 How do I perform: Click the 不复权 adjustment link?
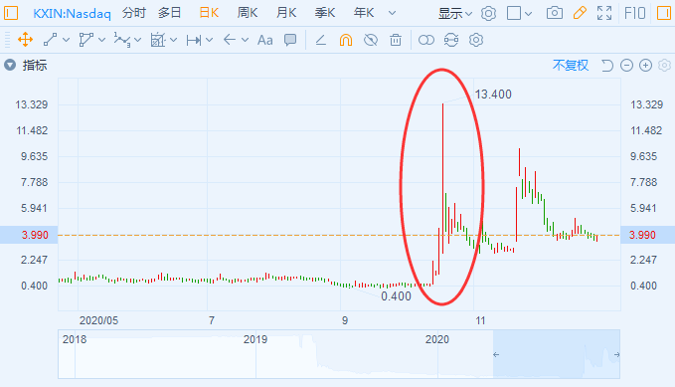click(571, 66)
